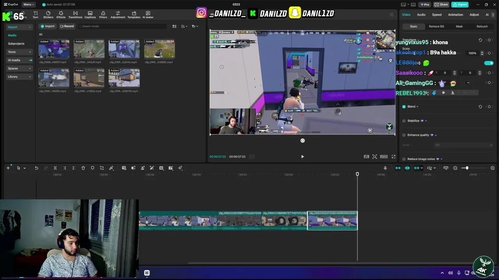Click the Search media field
The image size is (499, 280).
pyautogui.click(x=122, y=26)
